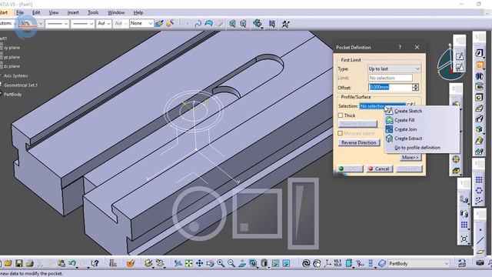Viewport: 492px width, 277px height.
Task: Open the PartBody combo box in bottom toolbar
Action: coord(418,263)
